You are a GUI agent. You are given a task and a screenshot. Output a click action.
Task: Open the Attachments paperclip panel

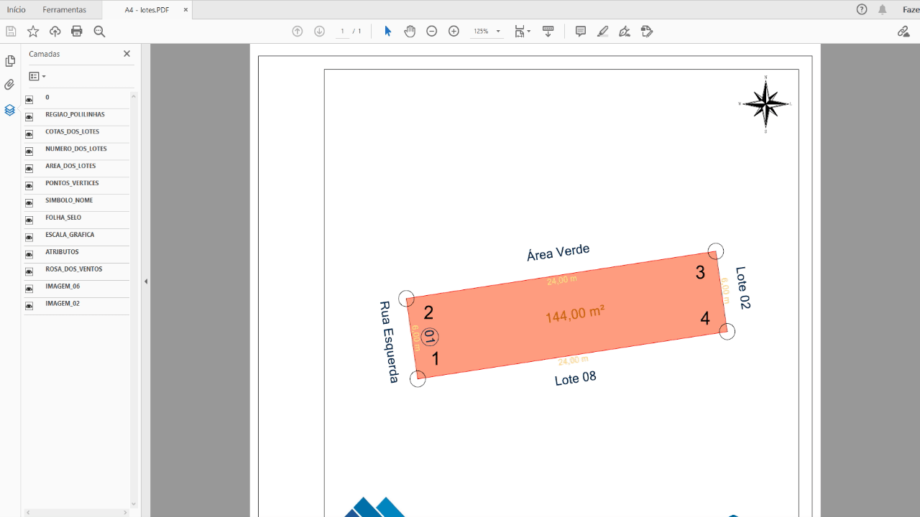tap(10, 85)
